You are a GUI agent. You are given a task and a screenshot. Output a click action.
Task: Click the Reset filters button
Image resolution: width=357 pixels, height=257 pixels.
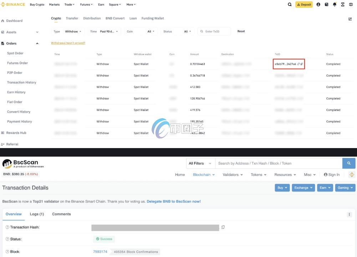point(241,31)
